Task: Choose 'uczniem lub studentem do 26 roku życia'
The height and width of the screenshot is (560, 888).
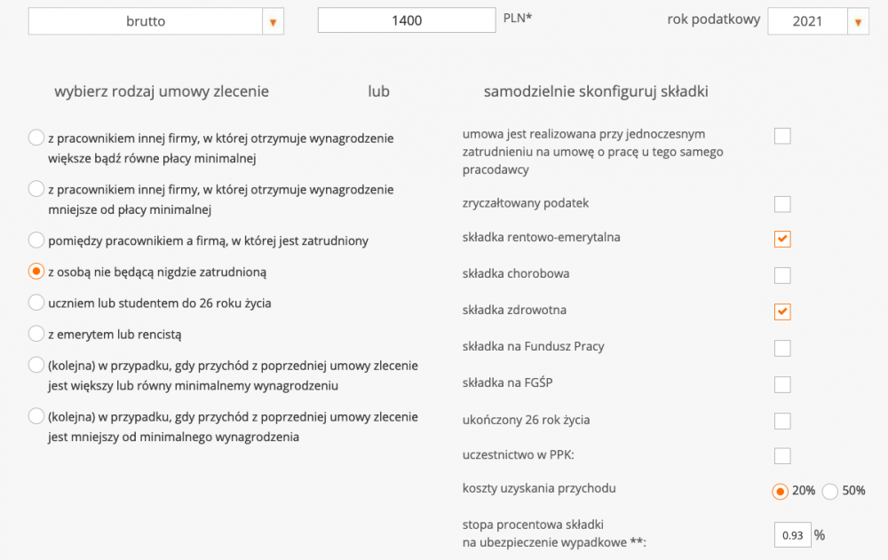Action: (36, 303)
